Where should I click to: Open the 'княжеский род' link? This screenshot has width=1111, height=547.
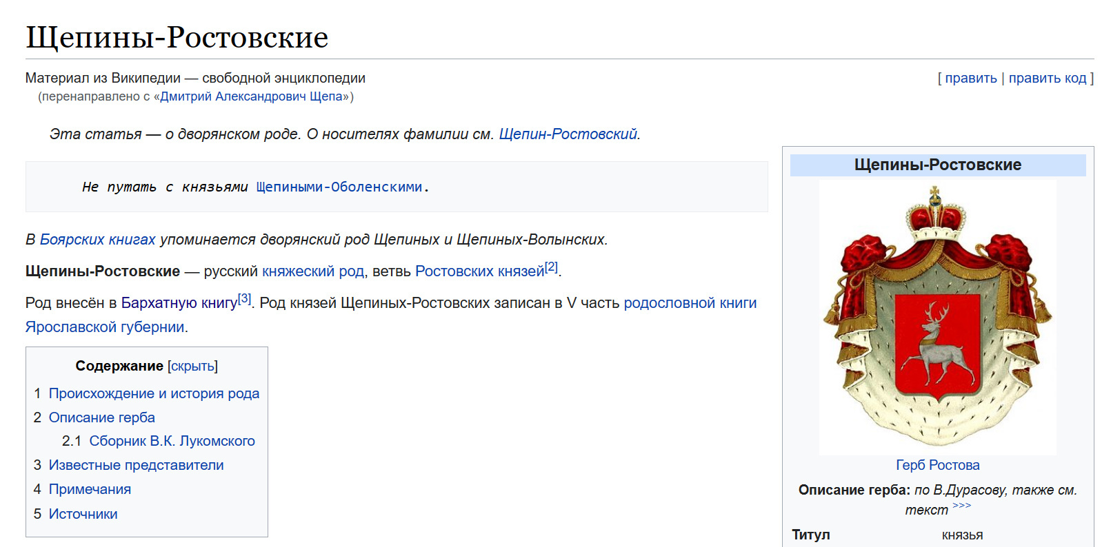click(313, 271)
